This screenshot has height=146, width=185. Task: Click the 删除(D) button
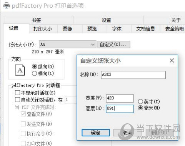(x=159, y=133)
